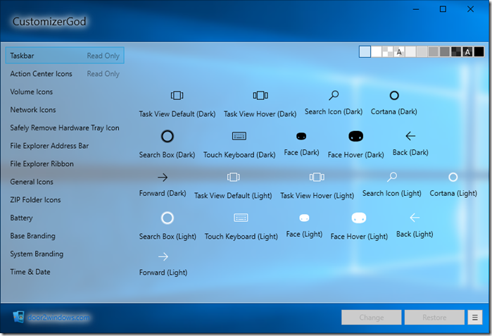Select the Back (Light) arrow icon

click(x=415, y=218)
